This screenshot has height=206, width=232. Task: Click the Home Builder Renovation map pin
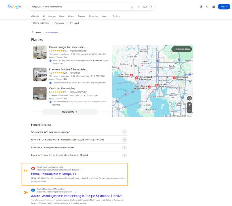pyautogui.click(x=174, y=78)
